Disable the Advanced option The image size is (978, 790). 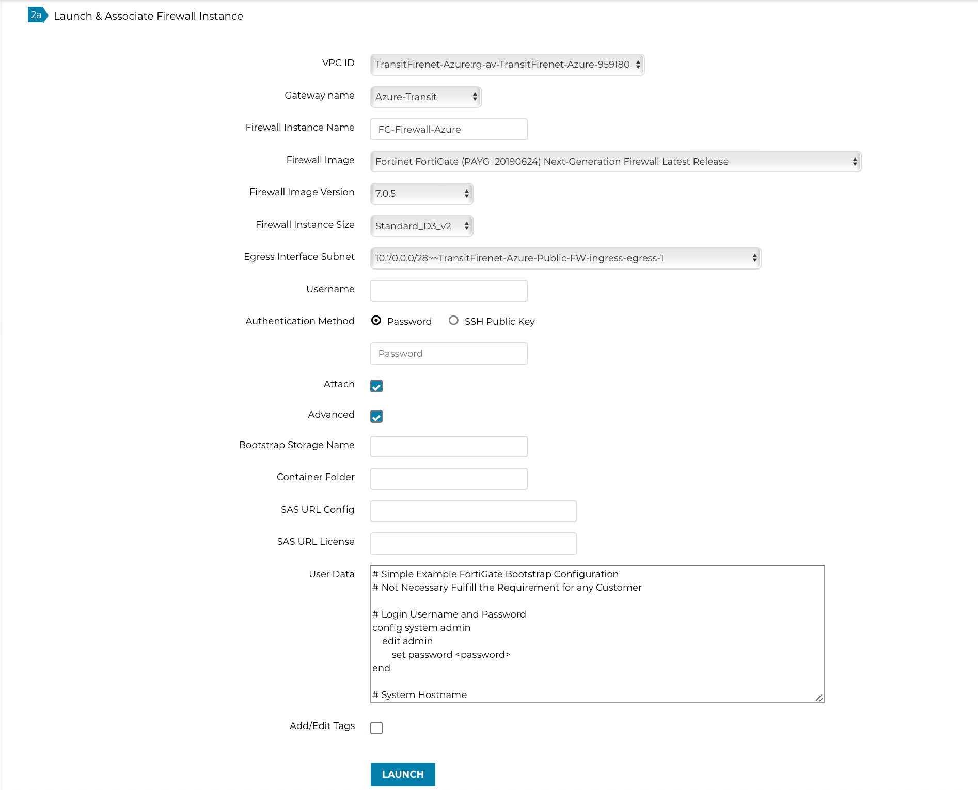[376, 416]
